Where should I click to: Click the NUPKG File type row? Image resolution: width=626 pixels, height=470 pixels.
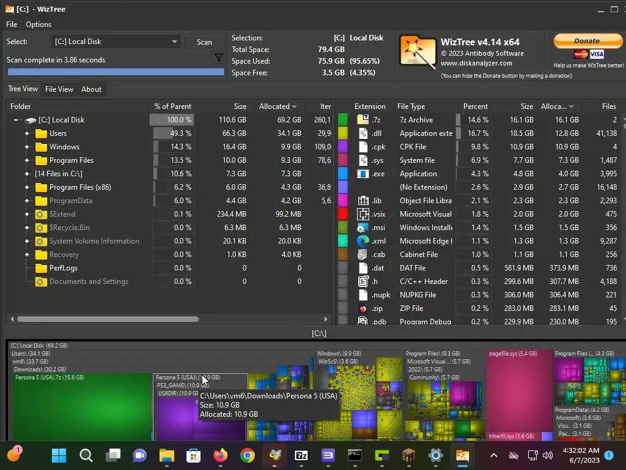click(479, 295)
